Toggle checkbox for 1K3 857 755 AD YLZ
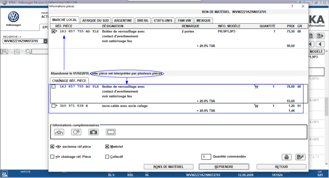This screenshot has height=178, width=329. (53, 32)
